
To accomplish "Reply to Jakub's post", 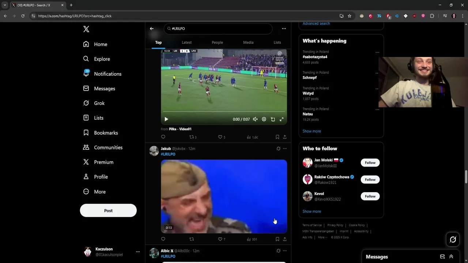I will pos(163,239).
